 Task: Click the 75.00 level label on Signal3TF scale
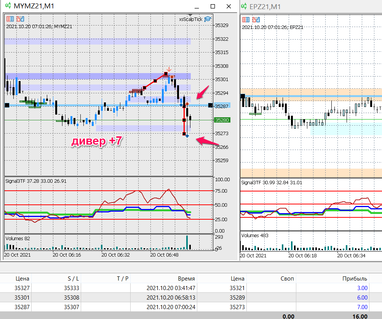point(221,191)
